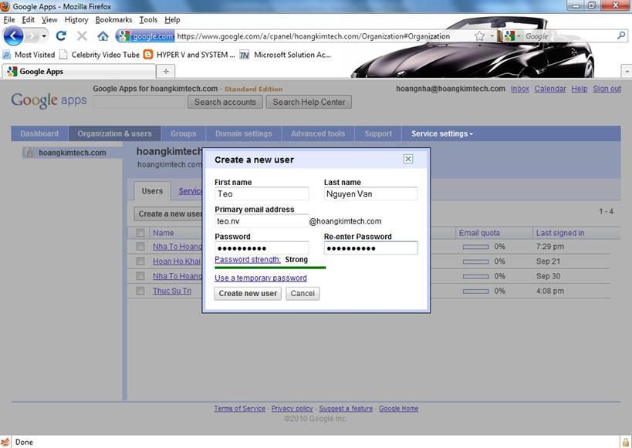Click the status bar icon at bottom left
Image resolution: width=632 pixels, height=448 pixels.
[5, 442]
